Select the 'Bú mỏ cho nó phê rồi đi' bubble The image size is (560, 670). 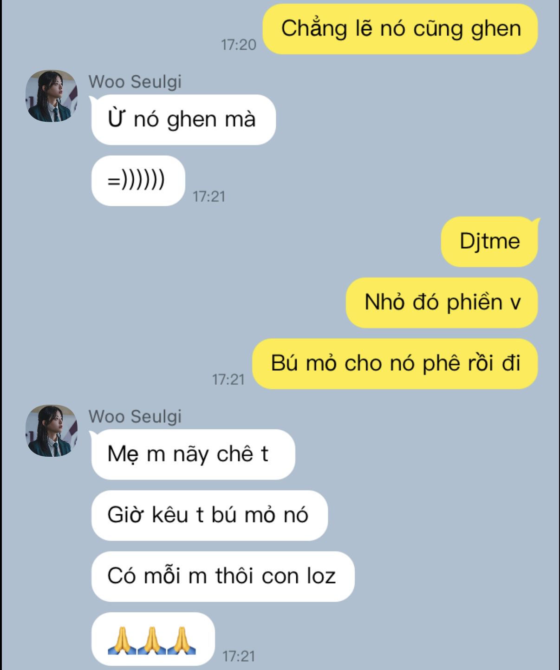395,363
